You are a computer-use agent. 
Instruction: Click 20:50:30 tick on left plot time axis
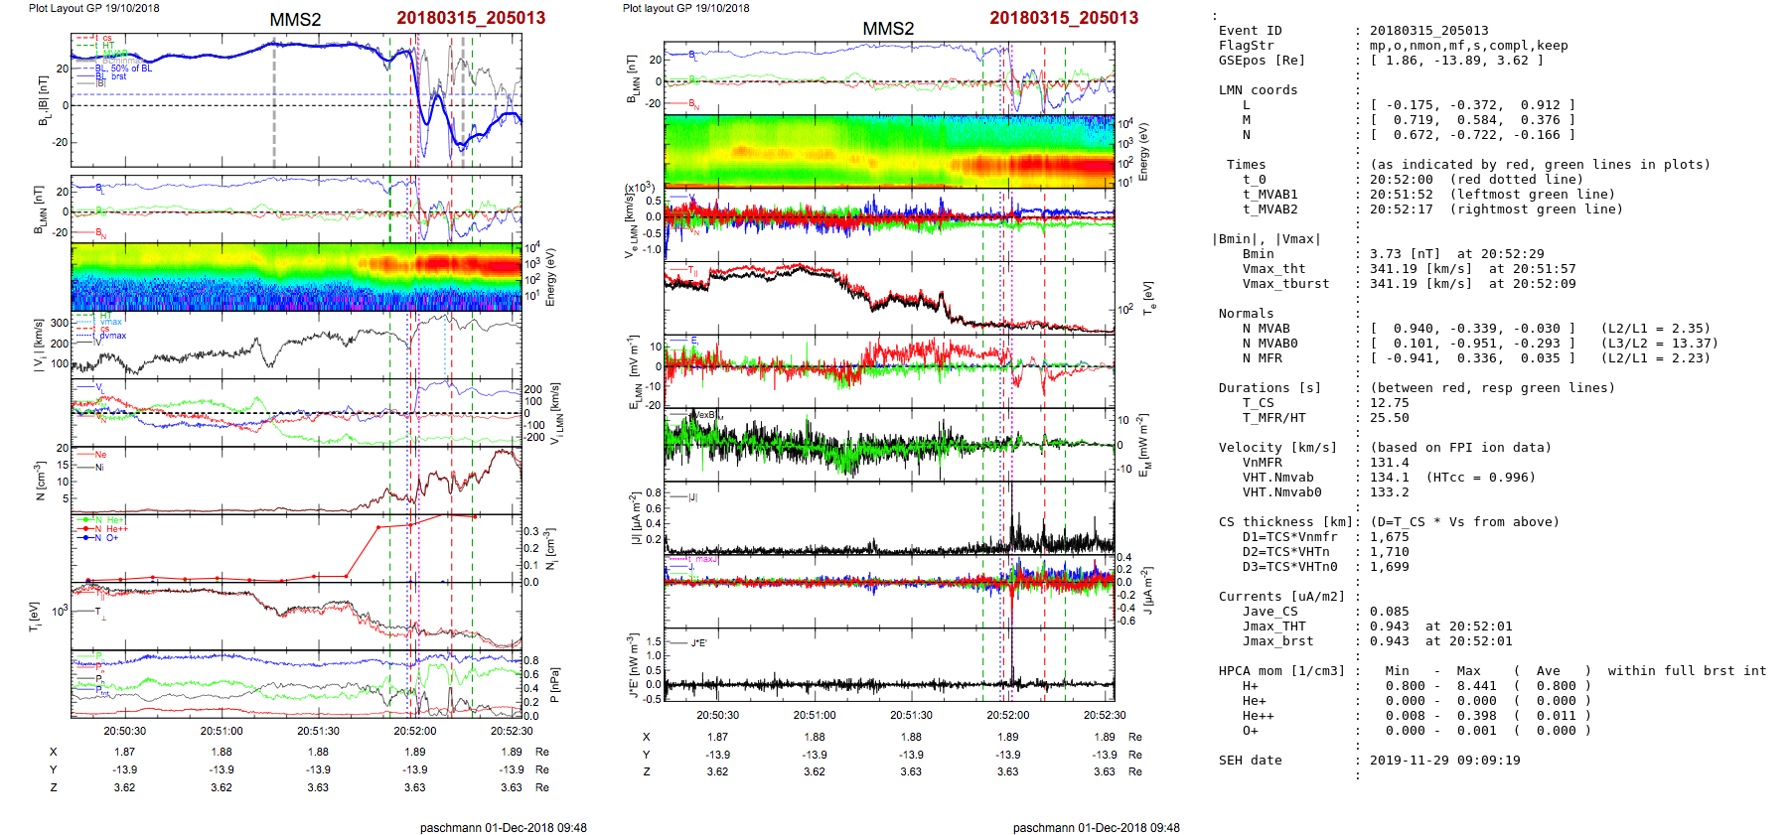pos(125,731)
